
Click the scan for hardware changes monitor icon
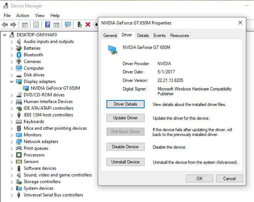(x=68, y=25)
